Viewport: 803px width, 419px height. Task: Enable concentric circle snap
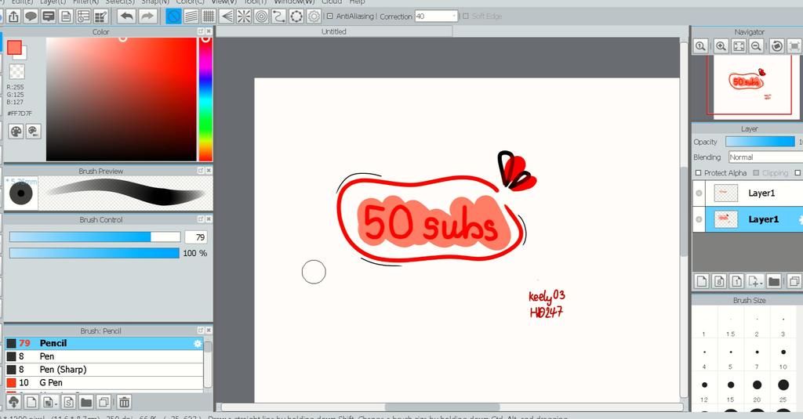click(261, 16)
